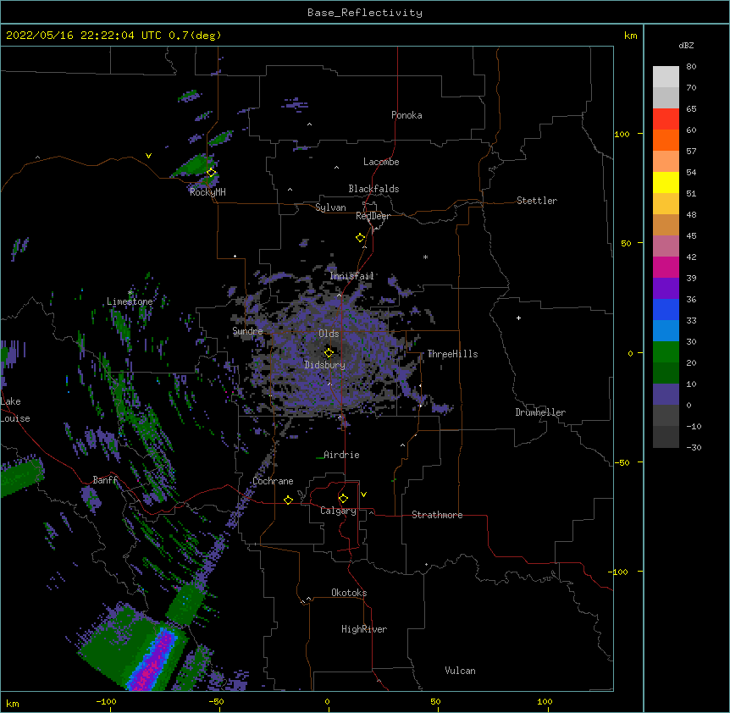Select the 65 dBZ red color swatch
The height and width of the screenshot is (713, 730).
(x=666, y=119)
